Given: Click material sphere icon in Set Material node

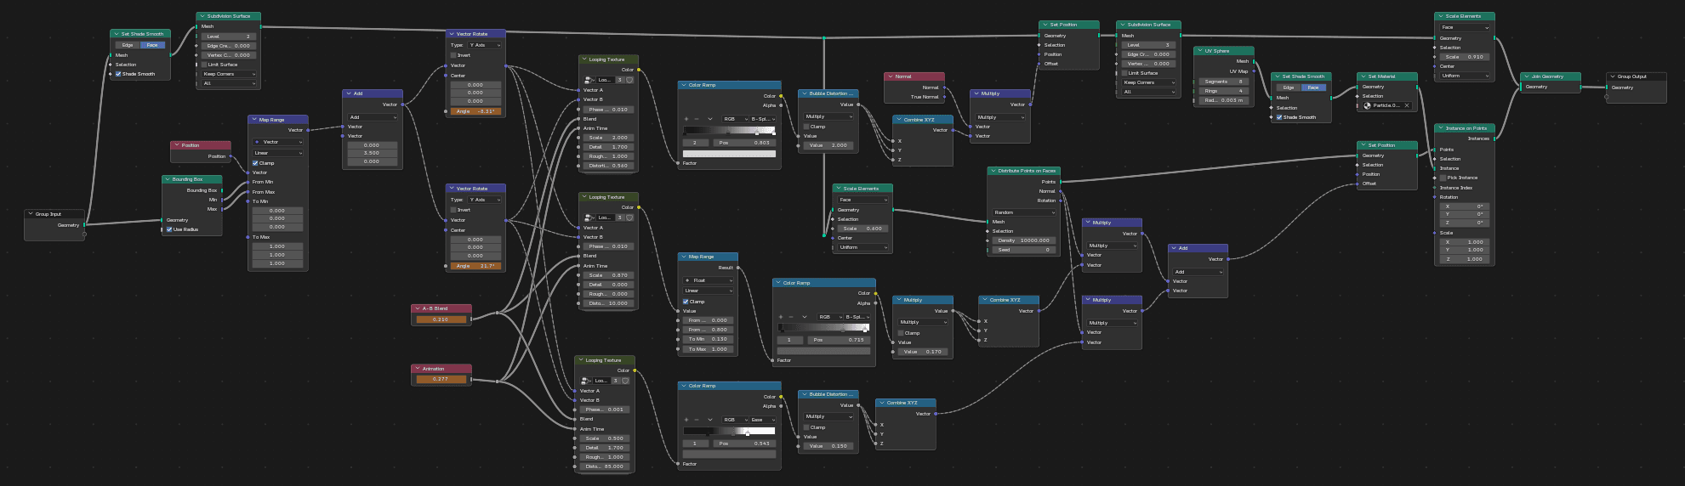Looking at the screenshot, I should pos(1368,105).
